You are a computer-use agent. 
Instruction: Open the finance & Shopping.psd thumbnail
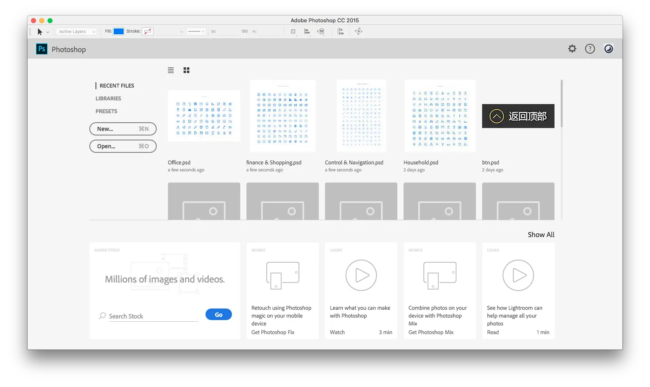tap(282, 116)
